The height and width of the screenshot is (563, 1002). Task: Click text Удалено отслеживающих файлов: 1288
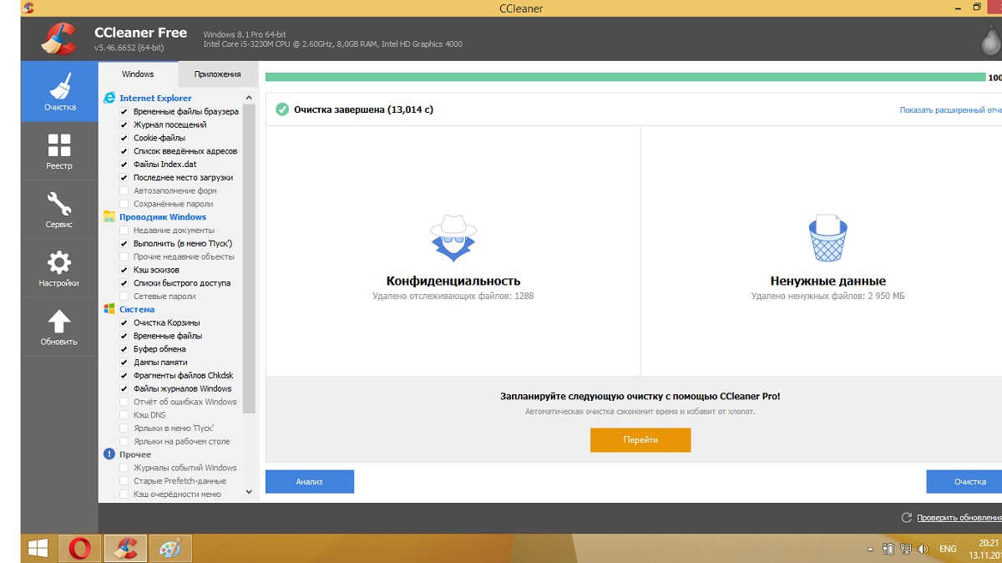click(453, 297)
